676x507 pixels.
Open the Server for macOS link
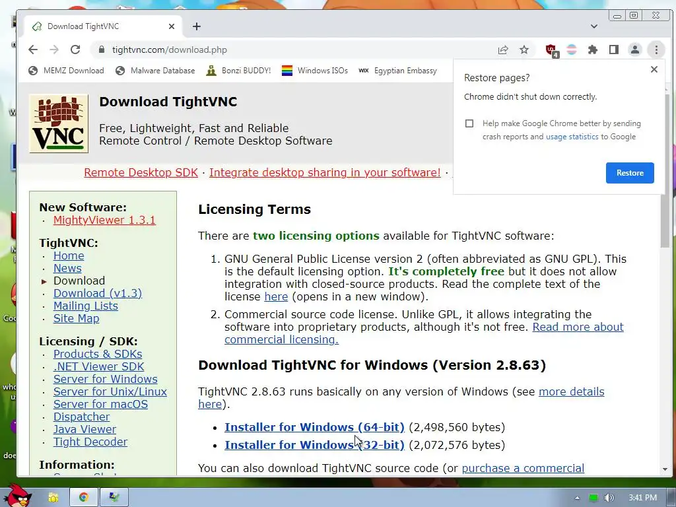tap(100, 404)
